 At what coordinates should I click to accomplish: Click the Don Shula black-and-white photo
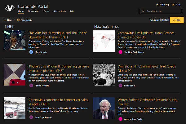tap(104, 75)
